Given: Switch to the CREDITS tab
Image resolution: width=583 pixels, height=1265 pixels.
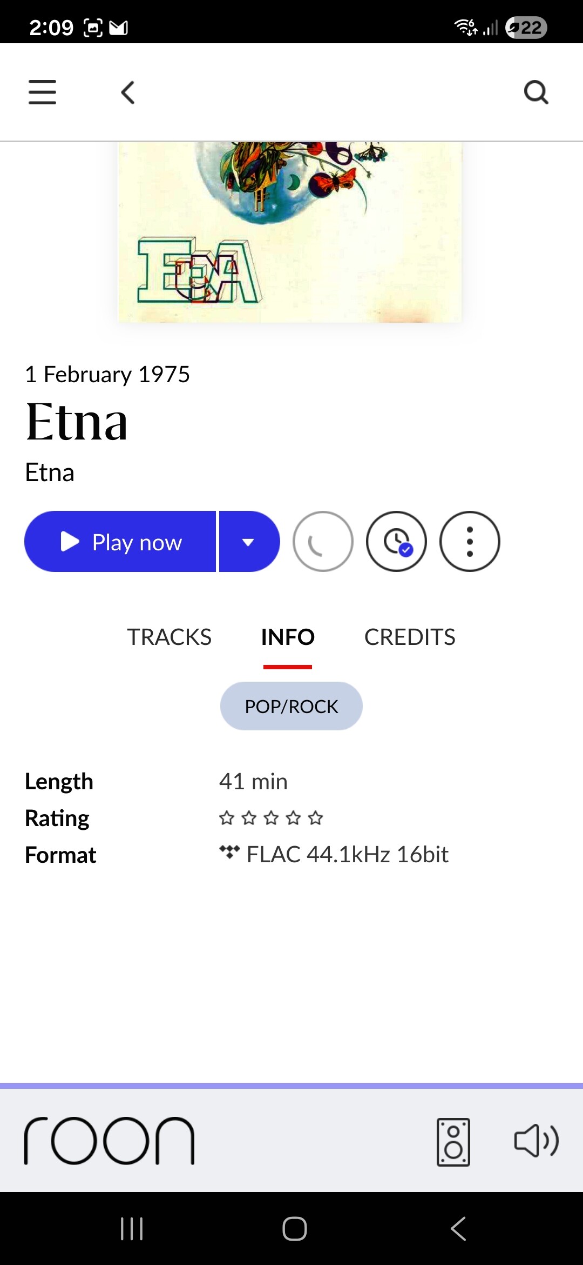Looking at the screenshot, I should coord(410,637).
